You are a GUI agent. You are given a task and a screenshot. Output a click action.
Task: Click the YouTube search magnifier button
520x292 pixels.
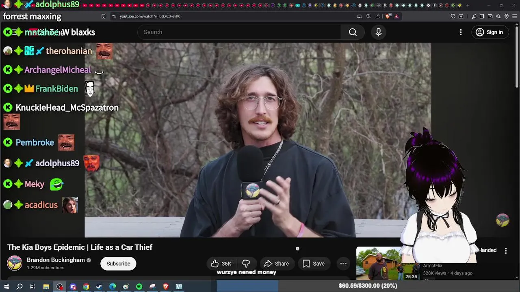[x=353, y=32]
